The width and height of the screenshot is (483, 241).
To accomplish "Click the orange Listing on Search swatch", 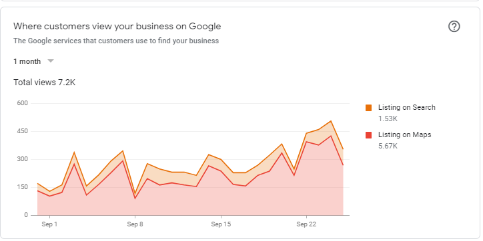I will (x=368, y=108).
